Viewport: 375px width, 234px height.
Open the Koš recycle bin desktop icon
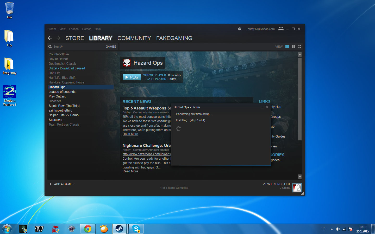[9, 10]
